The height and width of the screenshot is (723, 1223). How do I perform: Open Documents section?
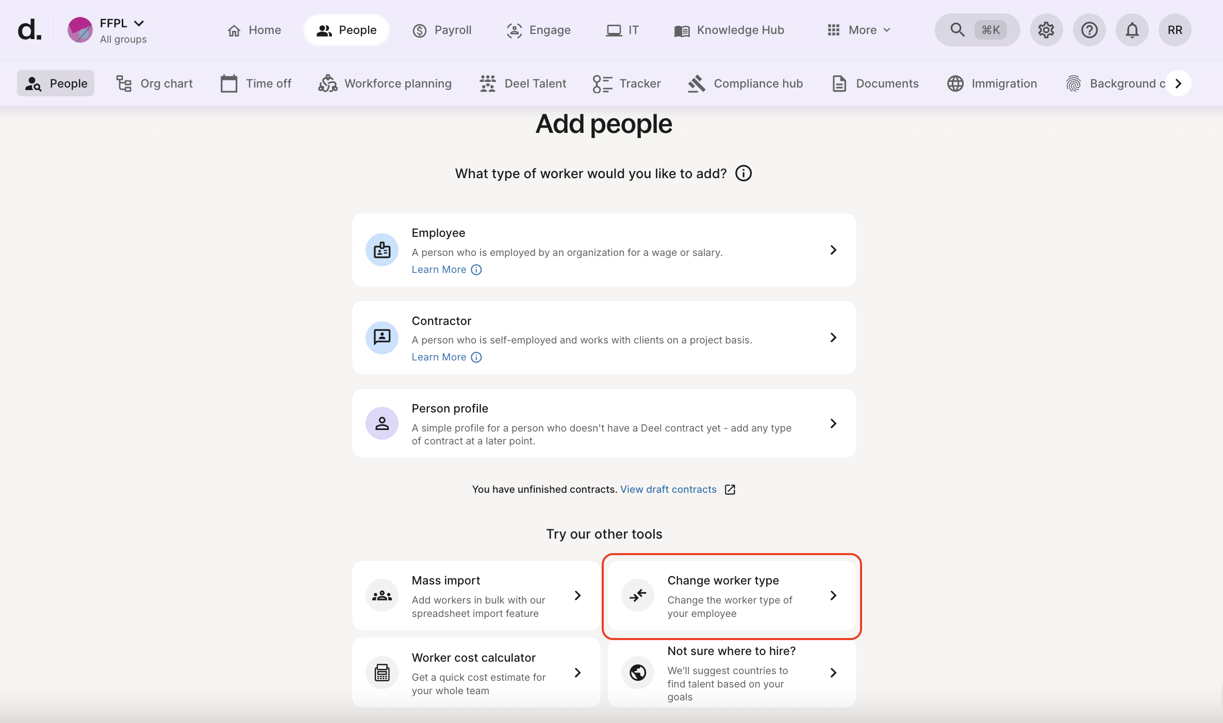click(875, 83)
